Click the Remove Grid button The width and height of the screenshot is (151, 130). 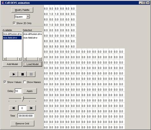click(22, 123)
